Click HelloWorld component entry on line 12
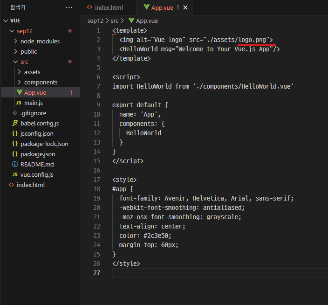The width and height of the screenshot is (328, 305). 143,133
